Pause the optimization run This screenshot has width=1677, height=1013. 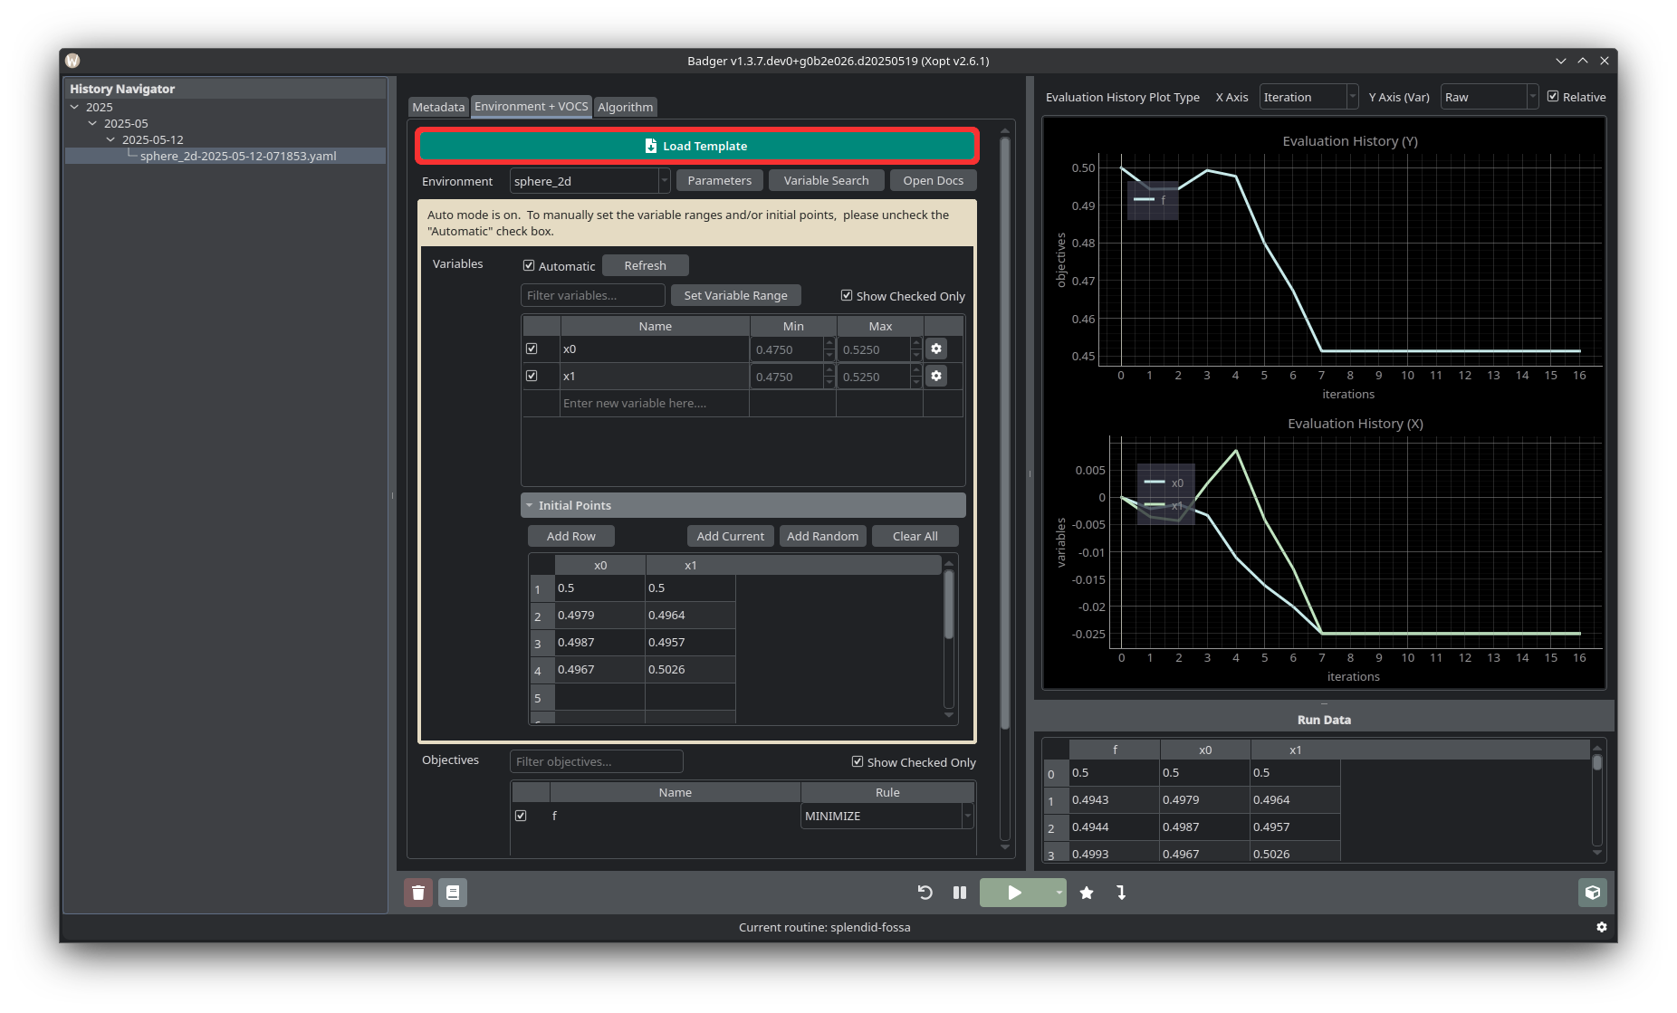click(960, 893)
